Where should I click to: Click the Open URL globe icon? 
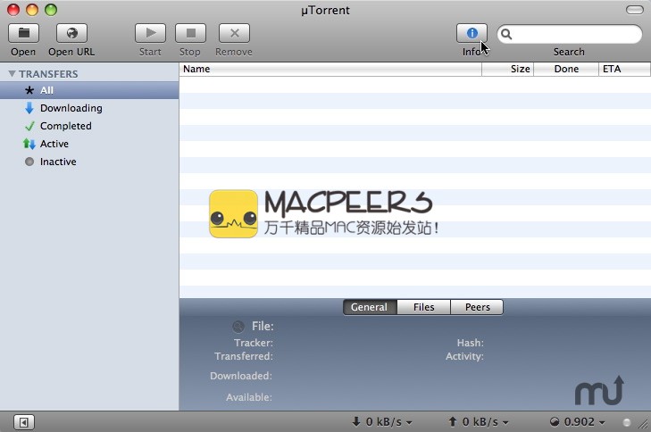tap(71, 33)
